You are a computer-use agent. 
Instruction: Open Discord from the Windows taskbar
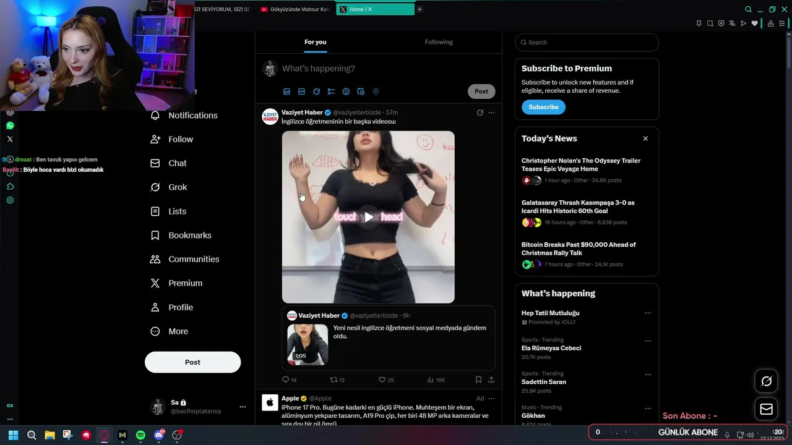tap(159, 435)
